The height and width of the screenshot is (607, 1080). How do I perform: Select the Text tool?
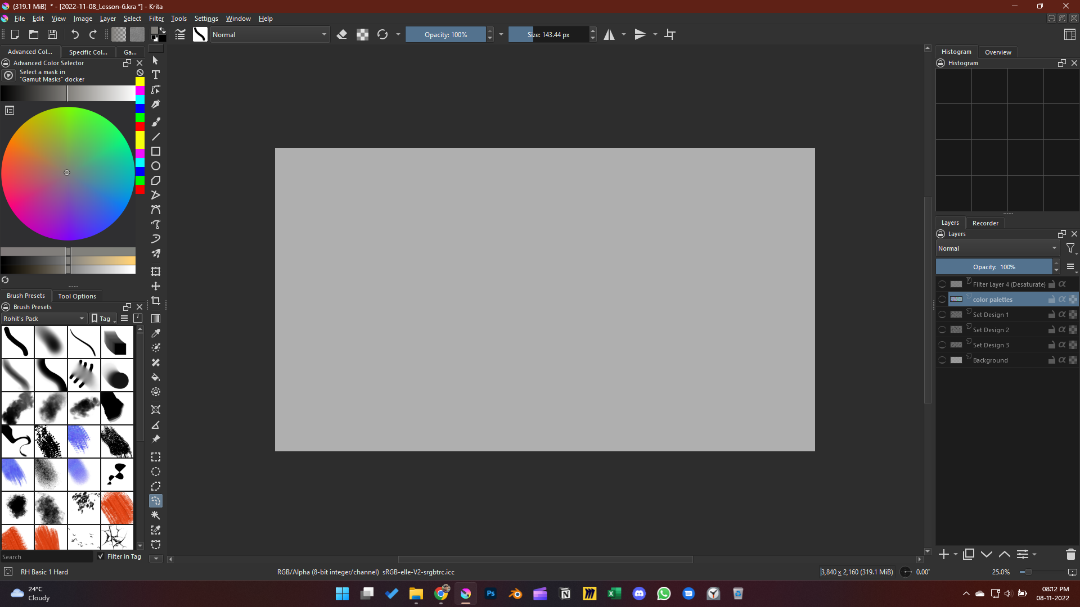tap(156, 75)
